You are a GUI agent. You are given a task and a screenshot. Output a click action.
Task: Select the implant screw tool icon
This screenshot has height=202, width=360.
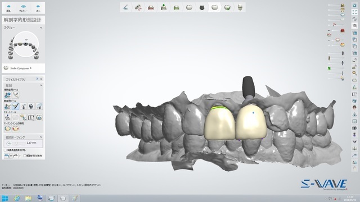click(x=31, y=106)
